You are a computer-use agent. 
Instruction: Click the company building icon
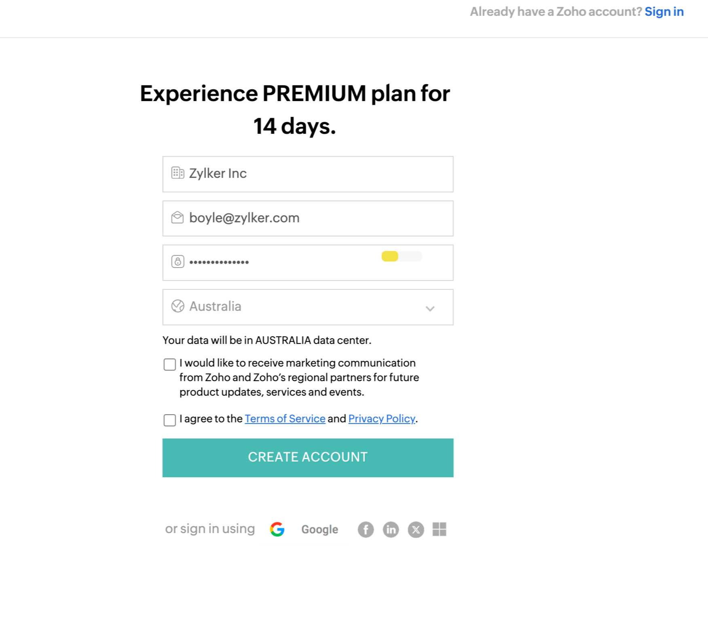point(178,173)
